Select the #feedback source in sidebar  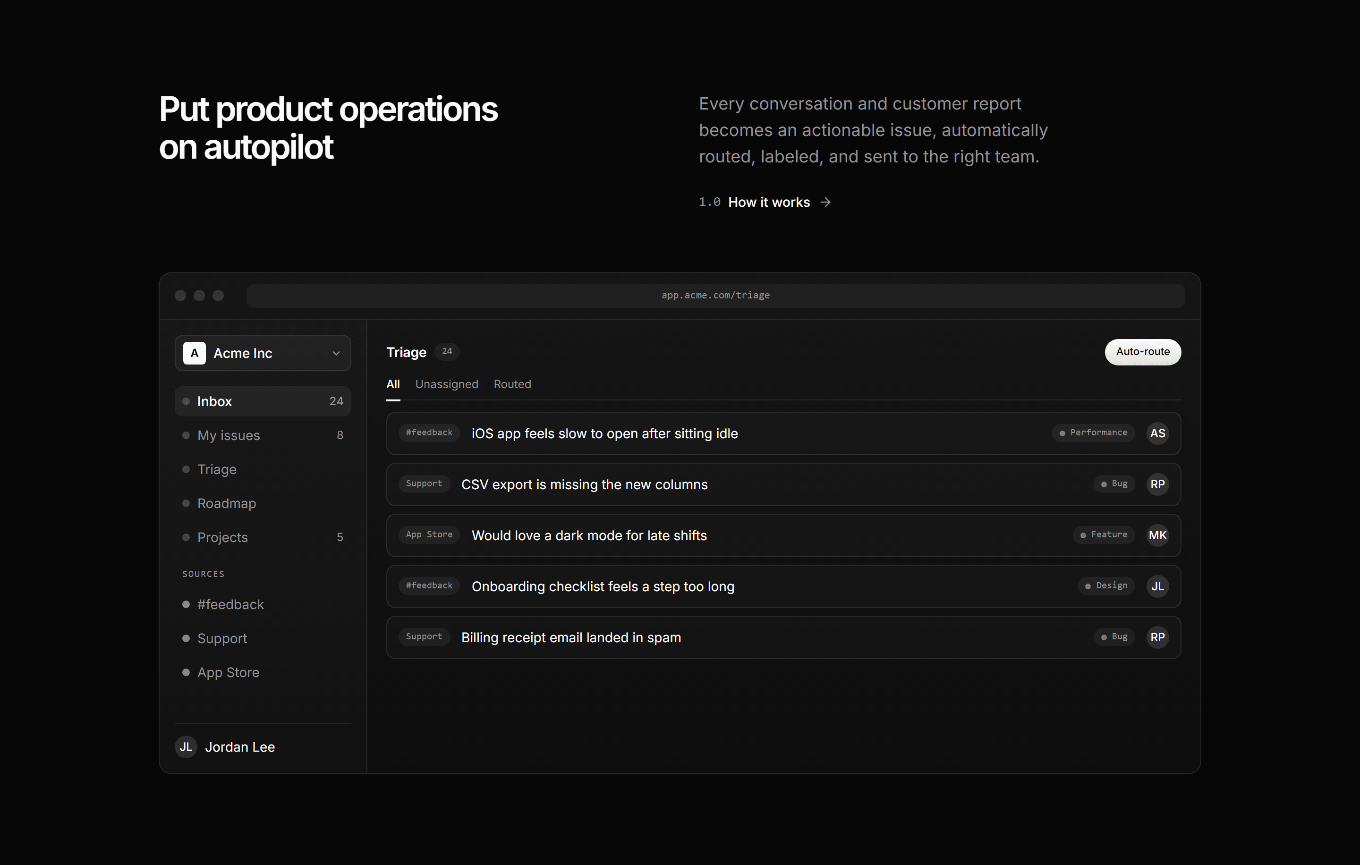tap(263, 604)
